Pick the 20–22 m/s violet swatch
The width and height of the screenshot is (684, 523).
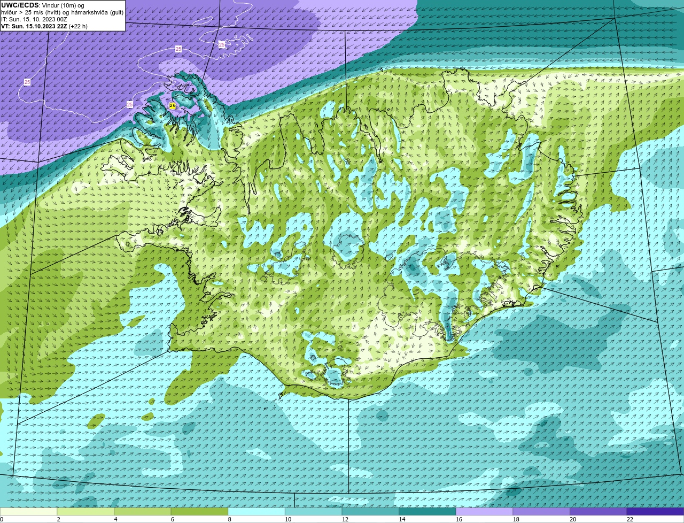coord(598,511)
